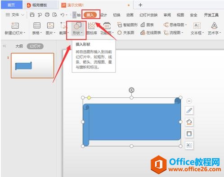Expand the Table dropdown arrow
224x177 pixels.
41,33
